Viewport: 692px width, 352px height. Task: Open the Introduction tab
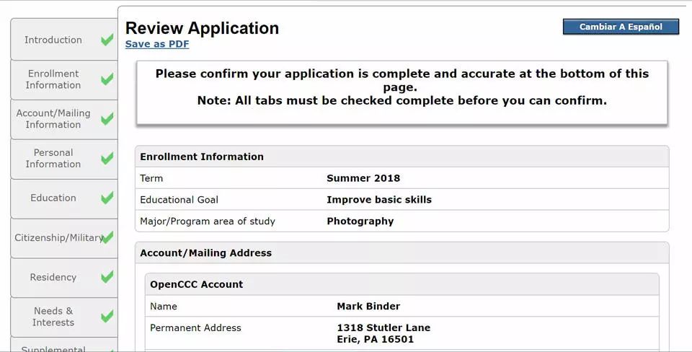(64, 39)
